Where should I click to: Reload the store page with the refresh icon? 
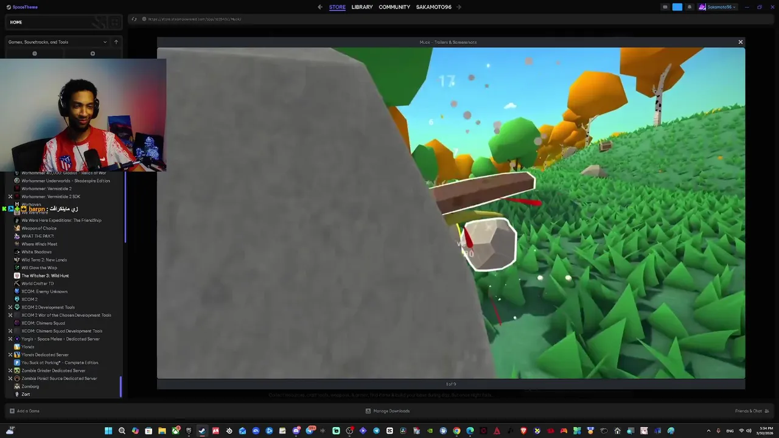click(x=134, y=19)
